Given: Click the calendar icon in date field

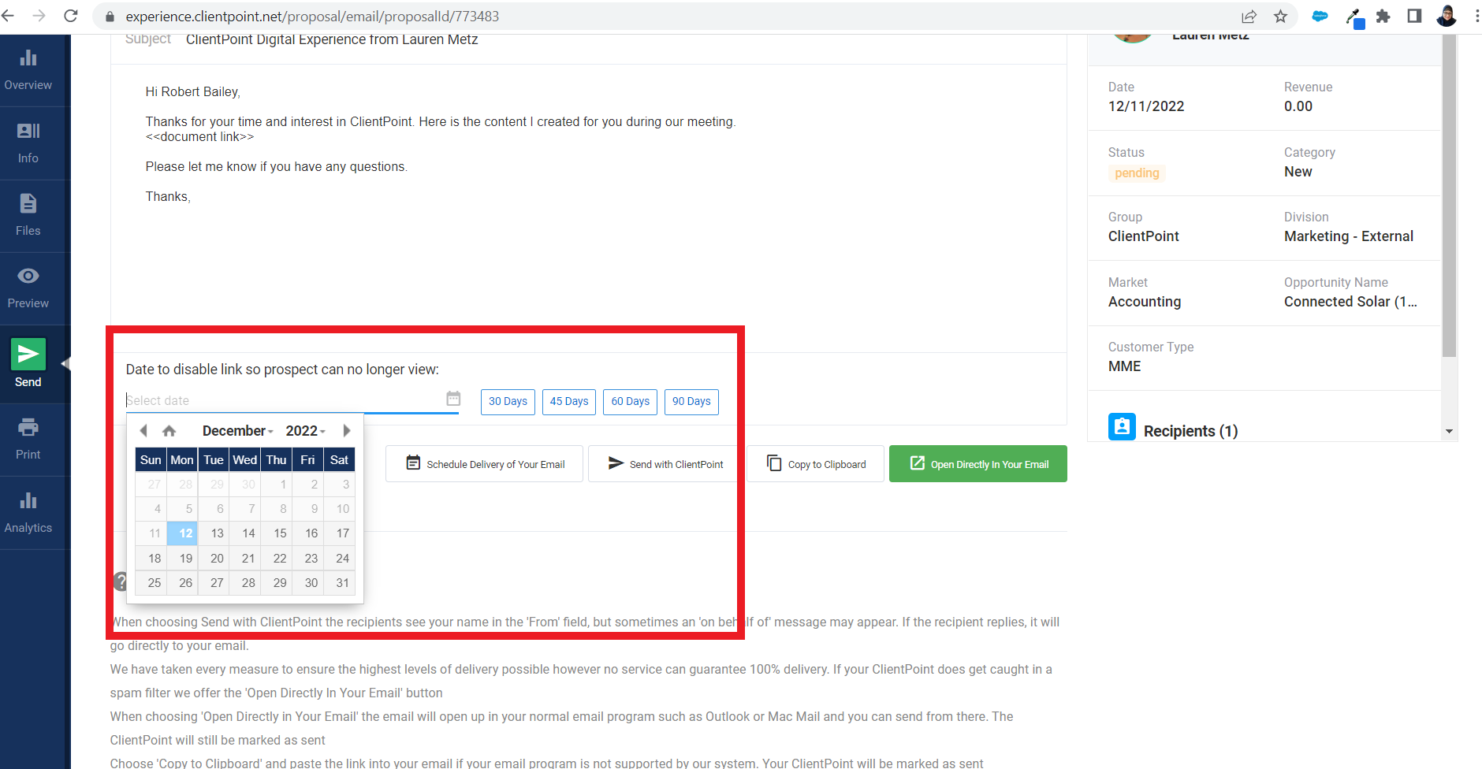Looking at the screenshot, I should (453, 399).
